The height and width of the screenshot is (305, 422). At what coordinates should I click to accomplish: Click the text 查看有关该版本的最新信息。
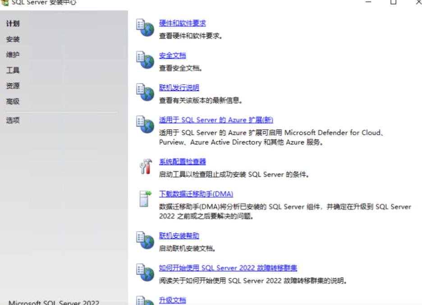[x=201, y=100]
